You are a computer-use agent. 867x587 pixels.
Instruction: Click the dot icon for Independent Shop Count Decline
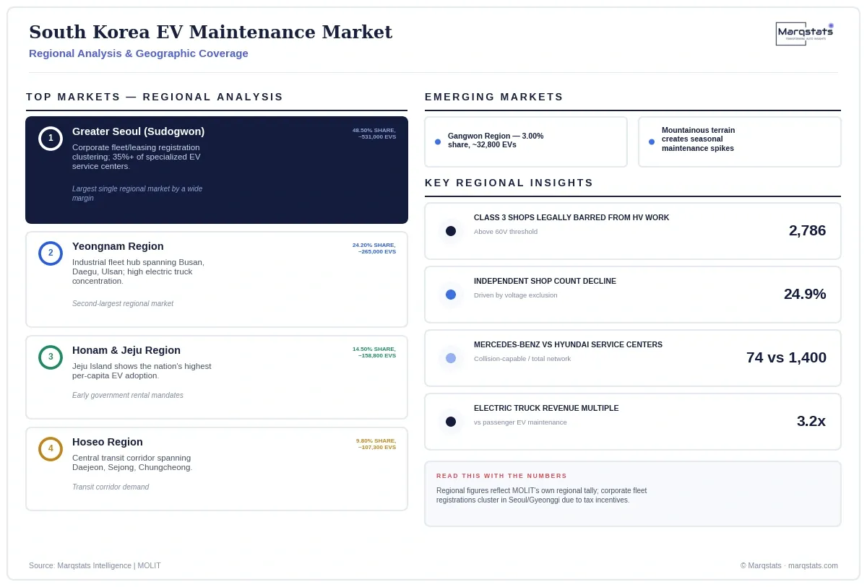tap(451, 295)
